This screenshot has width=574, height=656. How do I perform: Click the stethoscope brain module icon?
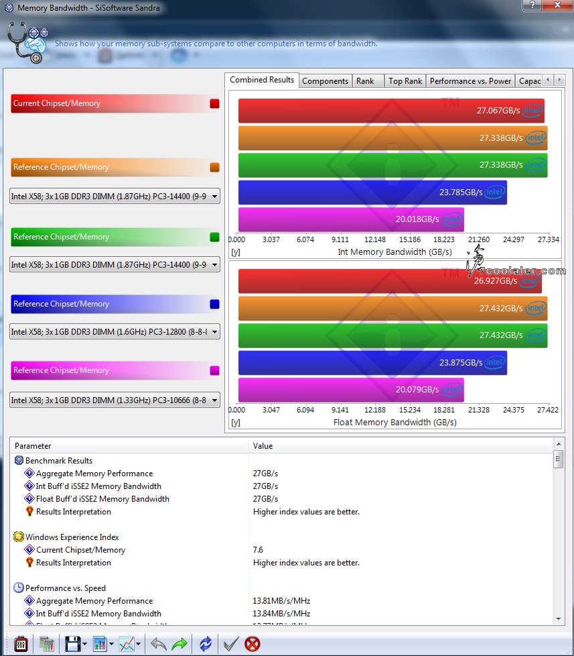click(x=28, y=43)
